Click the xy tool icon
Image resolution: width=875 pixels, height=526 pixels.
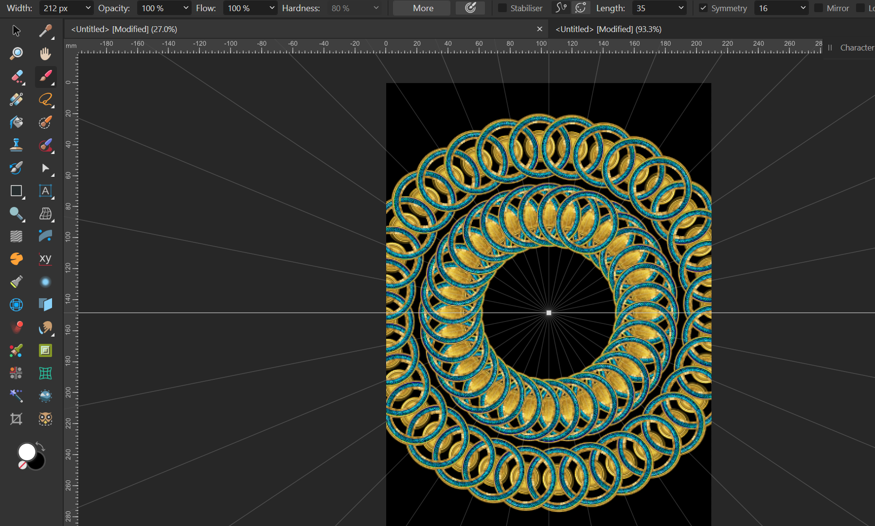tap(45, 259)
